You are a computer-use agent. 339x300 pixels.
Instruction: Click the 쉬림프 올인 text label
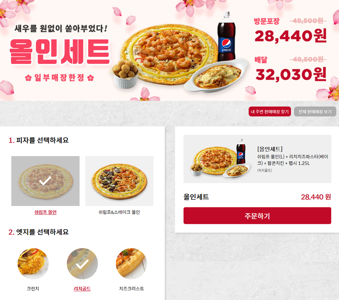tap(46, 212)
